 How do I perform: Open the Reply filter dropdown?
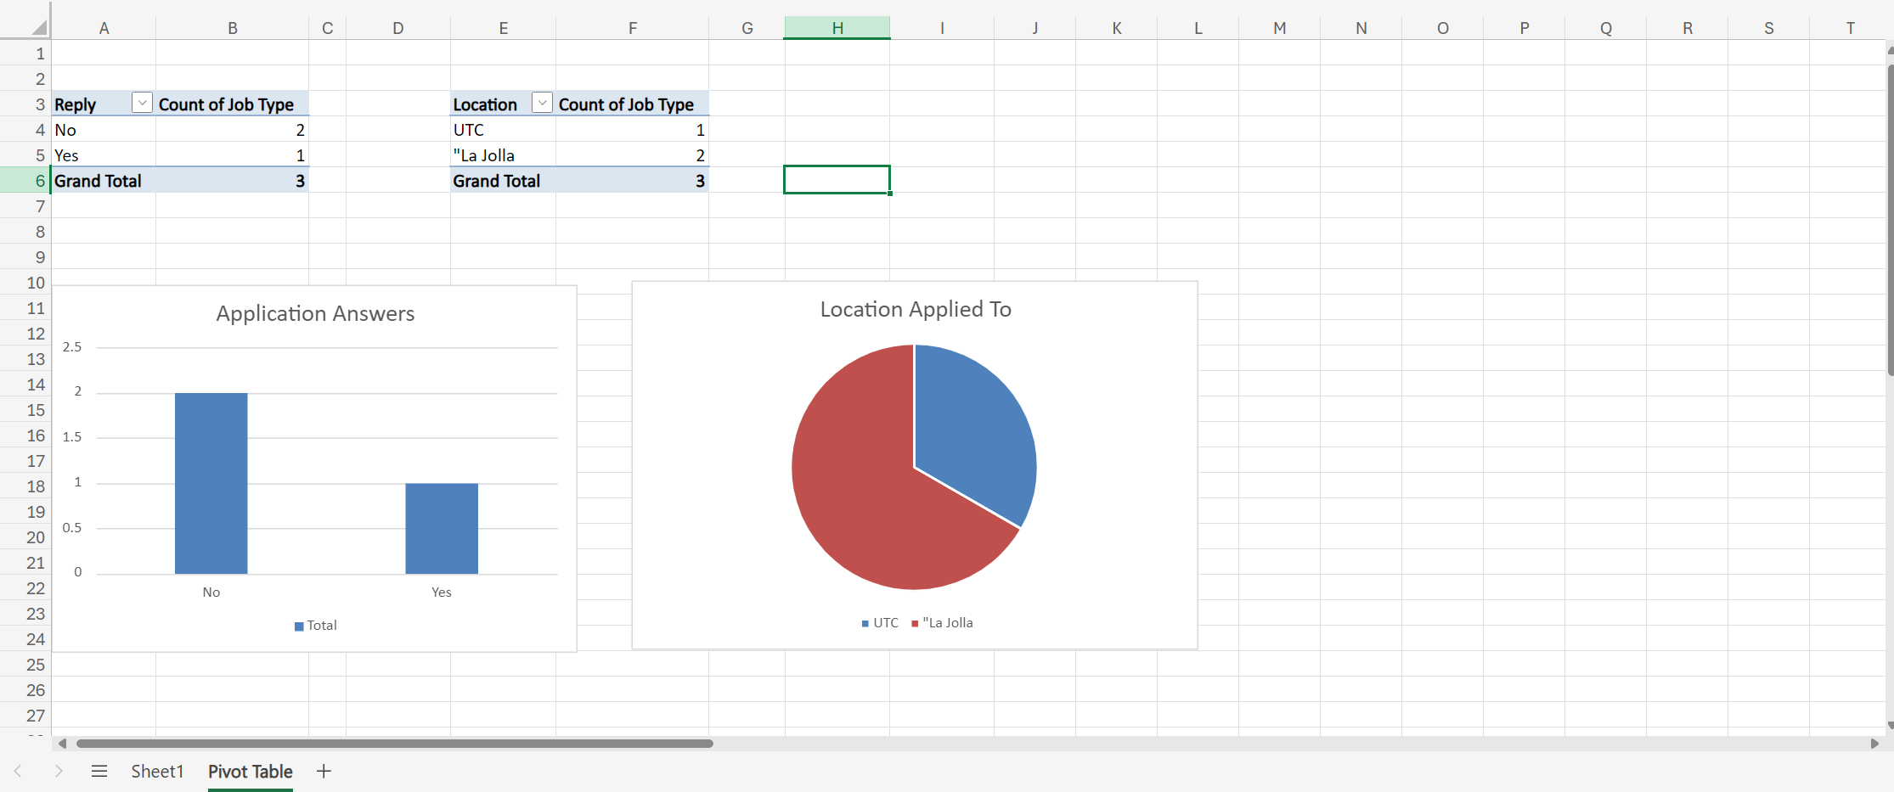[142, 104]
